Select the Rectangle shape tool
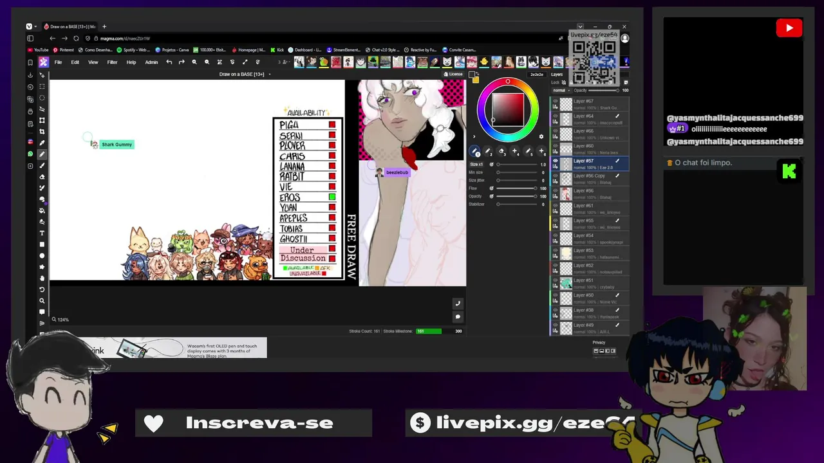Image resolution: width=824 pixels, height=463 pixels. click(x=42, y=244)
